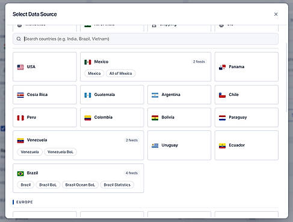This screenshot has height=222, width=293.
Task: Click the Guatemala flag icon
Action: click(x=88, y=95)
